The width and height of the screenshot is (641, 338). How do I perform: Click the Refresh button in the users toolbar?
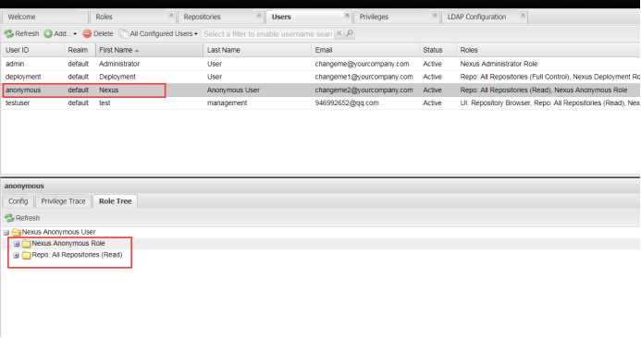[21, 33]
